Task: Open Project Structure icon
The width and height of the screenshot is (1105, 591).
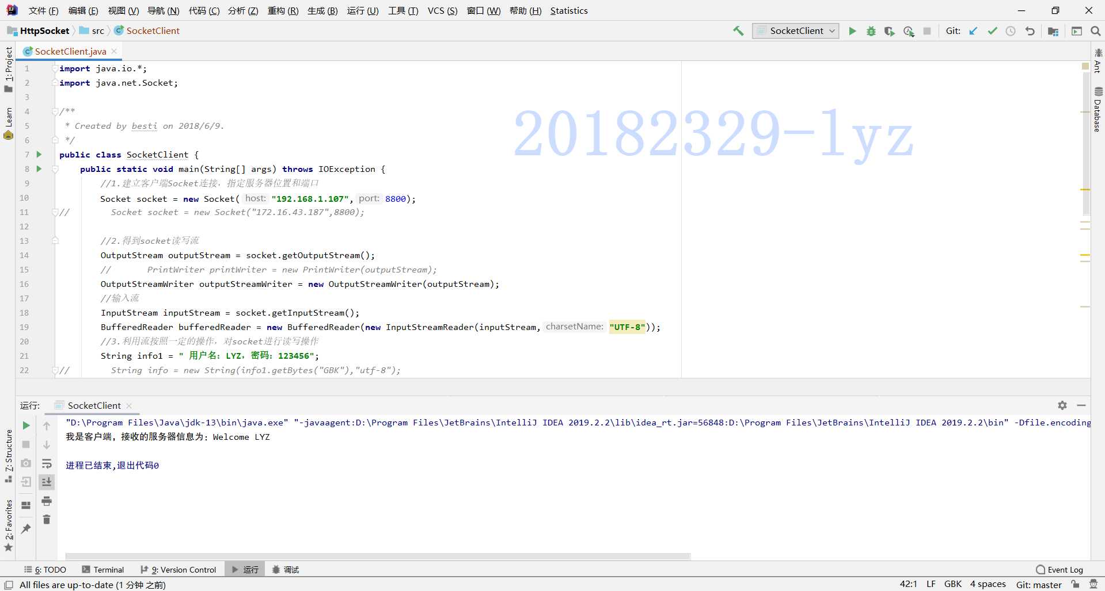Action: click(1053, 31)
